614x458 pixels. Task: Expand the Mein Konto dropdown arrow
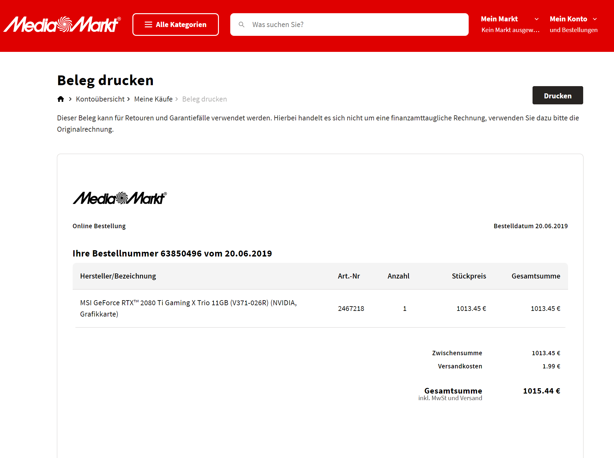pos(595,19)
